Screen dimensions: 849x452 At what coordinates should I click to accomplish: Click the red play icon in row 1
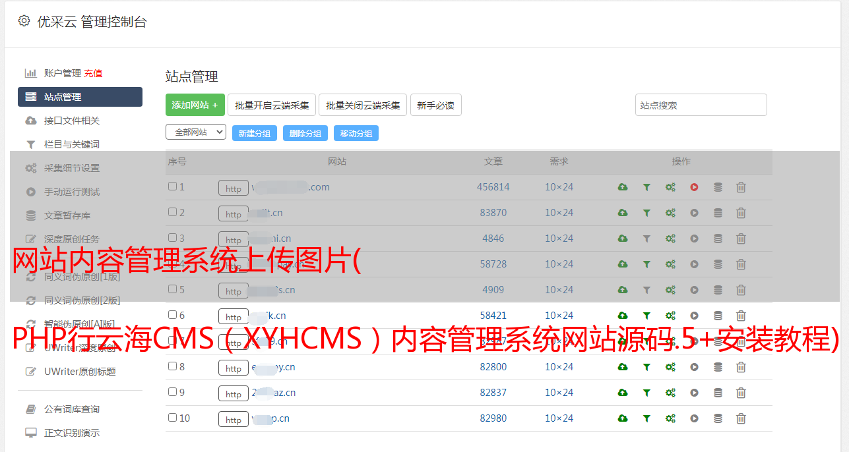pos(694,187)
